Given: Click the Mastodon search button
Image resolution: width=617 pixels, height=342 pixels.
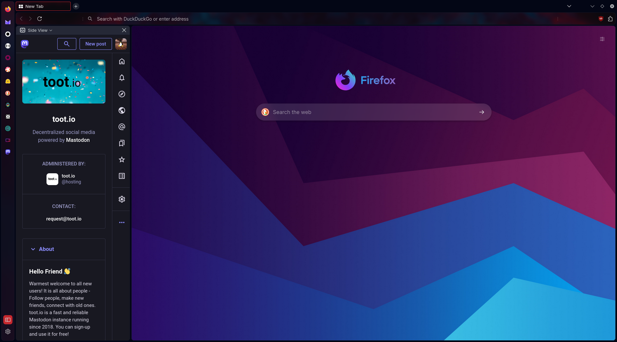Looking at the screenshot, I should point(67,44).
